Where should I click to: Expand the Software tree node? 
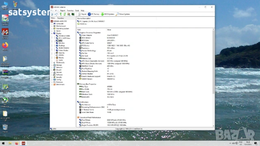coord(52,75)
